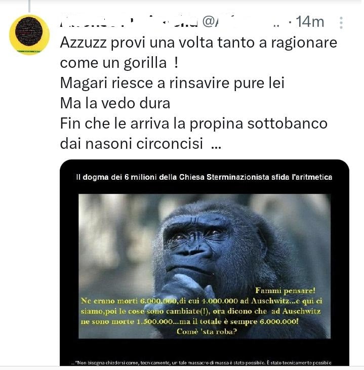364x370 pixels.
Task: Open the 14m timestamp link
Action: (x=310, y=22)
